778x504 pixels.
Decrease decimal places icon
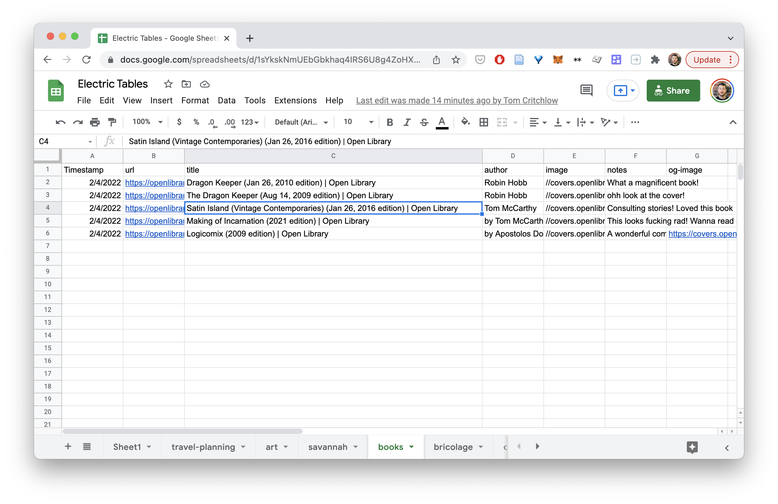[x=212, y=122]
